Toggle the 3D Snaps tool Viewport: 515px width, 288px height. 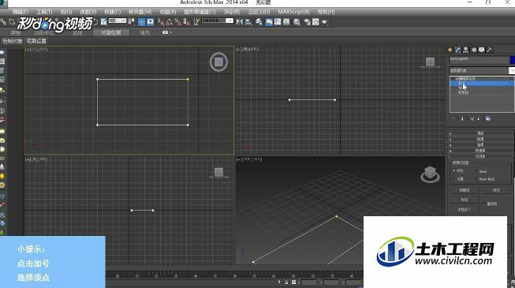click(x=161, y=22)
